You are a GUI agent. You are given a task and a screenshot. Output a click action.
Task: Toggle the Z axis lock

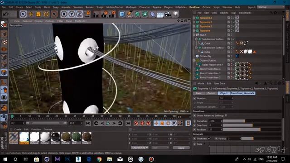click(79, 14)
